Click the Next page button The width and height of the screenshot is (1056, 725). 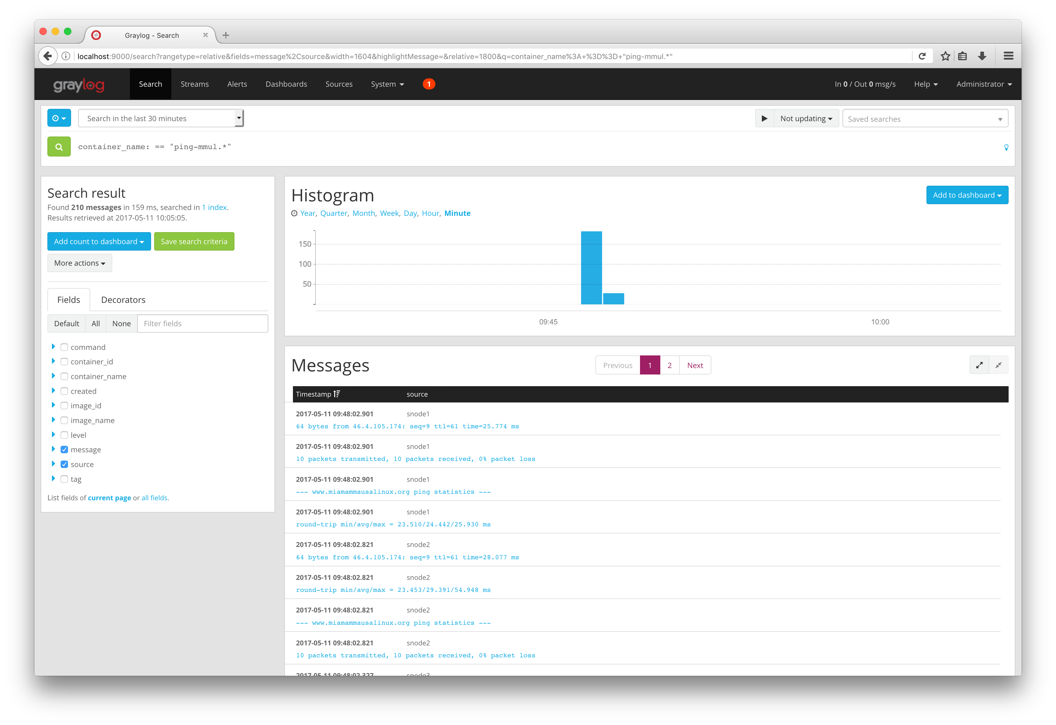click(694, 365)
